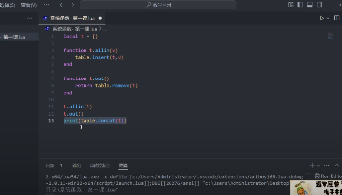Expand the hidden menu items ellipsis in menu bar
This screenshot has height=195, width=342.
(46, 5)
